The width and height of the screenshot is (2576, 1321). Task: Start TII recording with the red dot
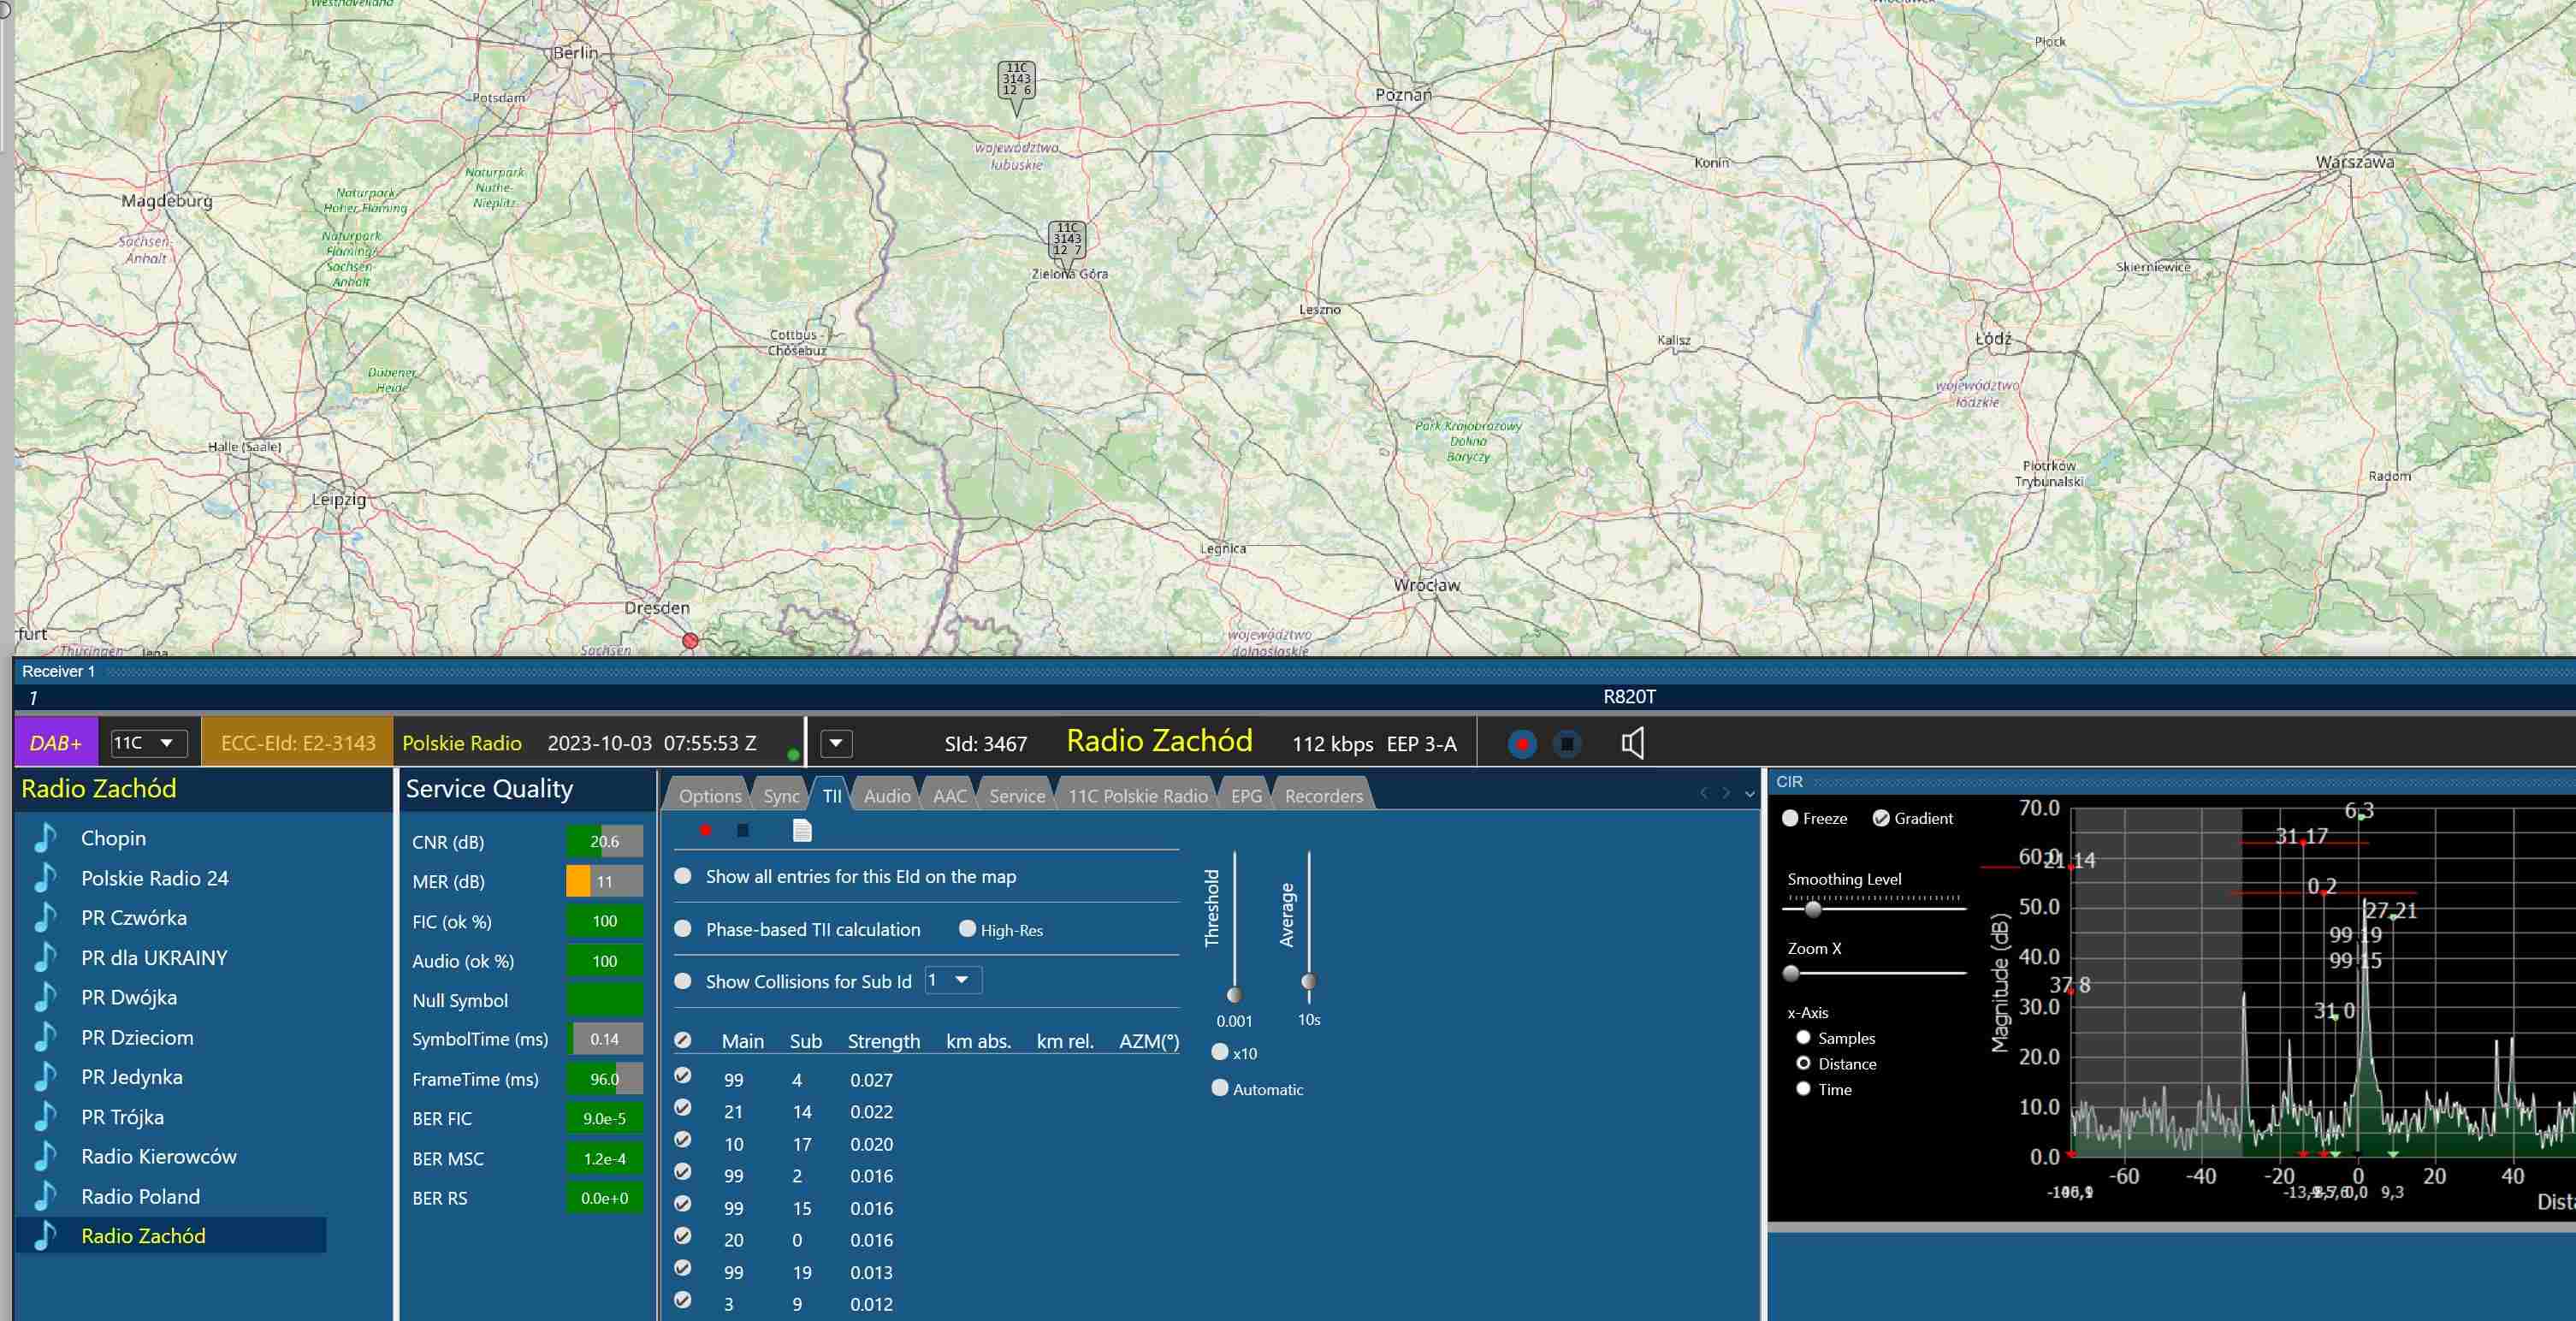coord(705,830)
